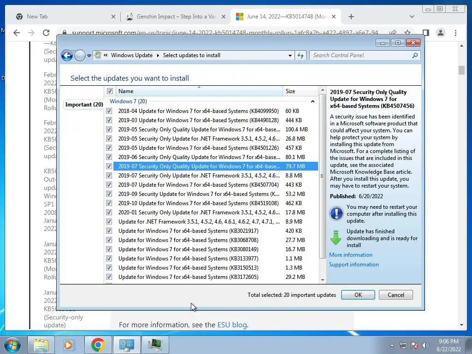Select 2020-01 Security Only Update .NET row
Viewport: 472px width, 354px height.
point(215,212)
